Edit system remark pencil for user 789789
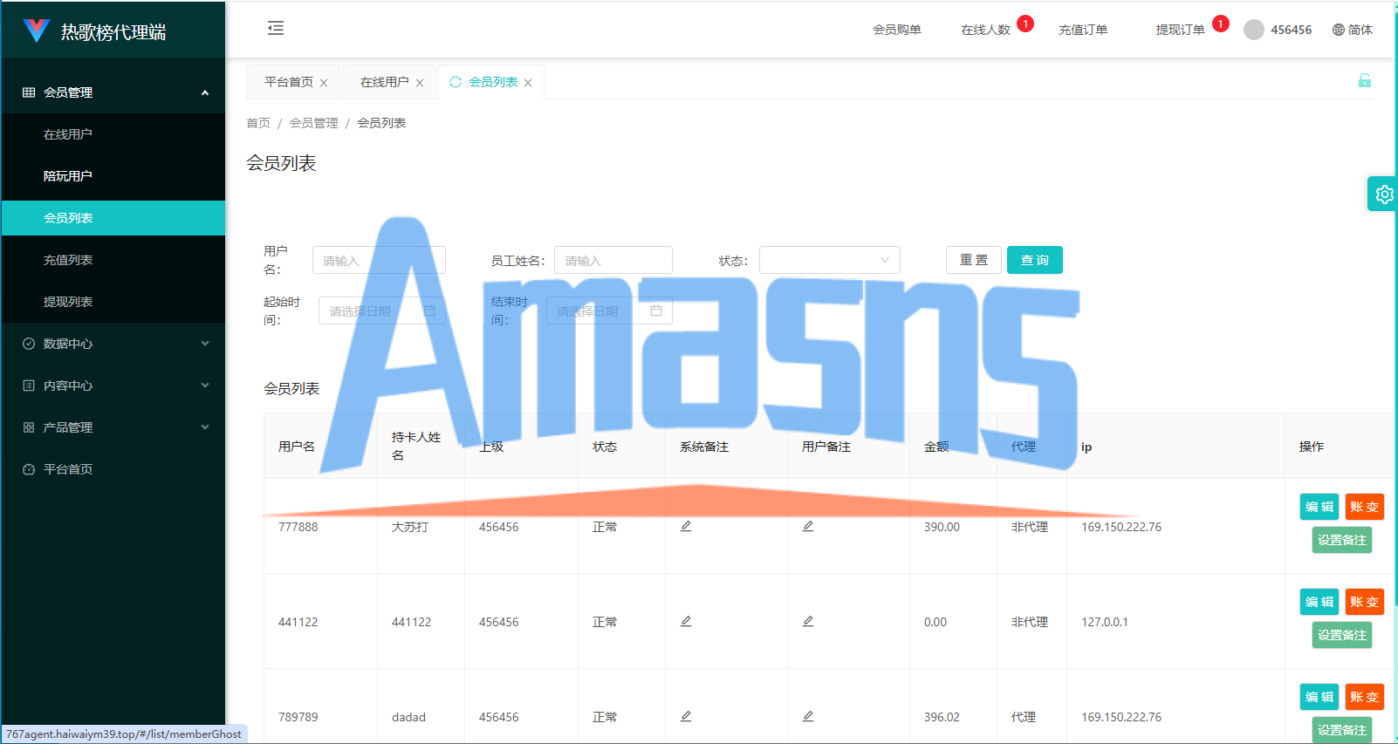This screenshot has height=744, width=1398. 686,716
